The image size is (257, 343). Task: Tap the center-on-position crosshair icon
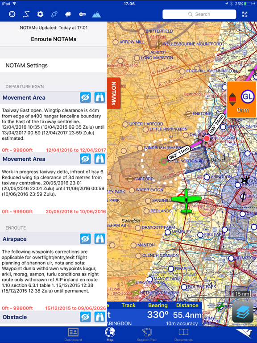[12, 14]
